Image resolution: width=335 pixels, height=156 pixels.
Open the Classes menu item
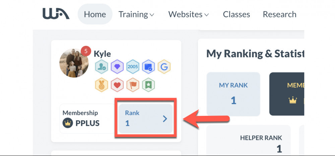point(236,14)
